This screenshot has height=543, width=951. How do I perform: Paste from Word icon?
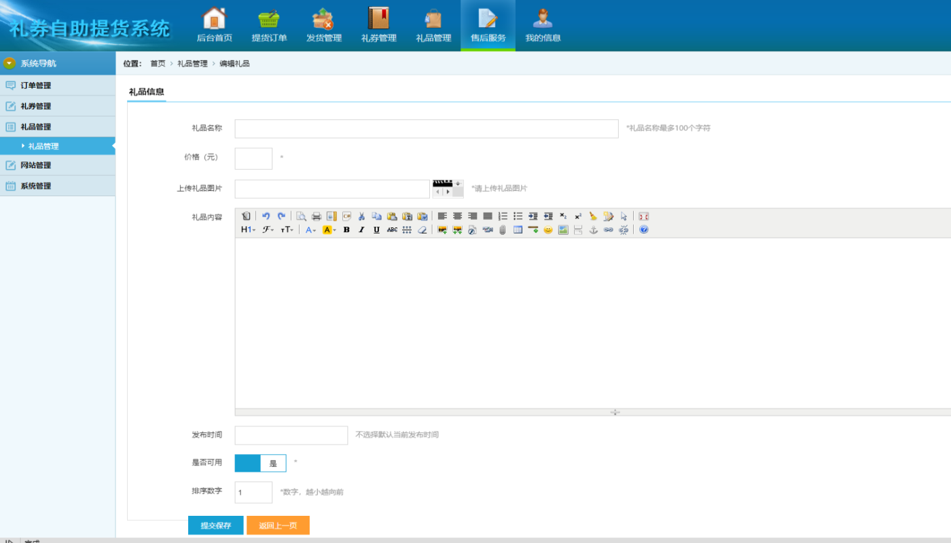point(422,217)
